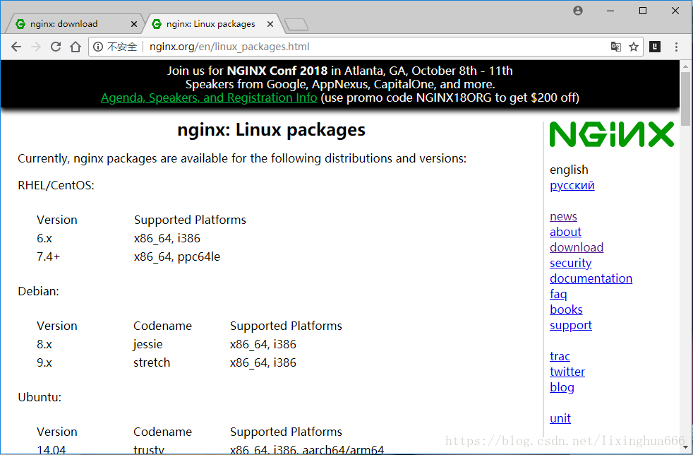Open the news link
693x455 pixels.
click(564, 216)
